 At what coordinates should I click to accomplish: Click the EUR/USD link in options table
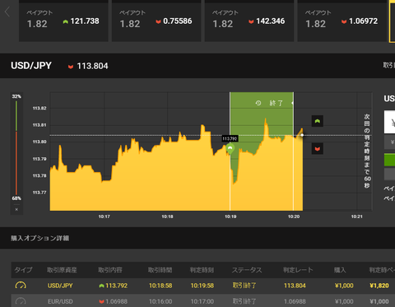coord(60,301)
